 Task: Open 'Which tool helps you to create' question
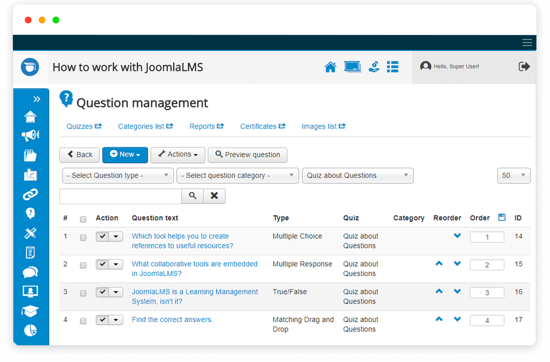(x=182, y=241)
